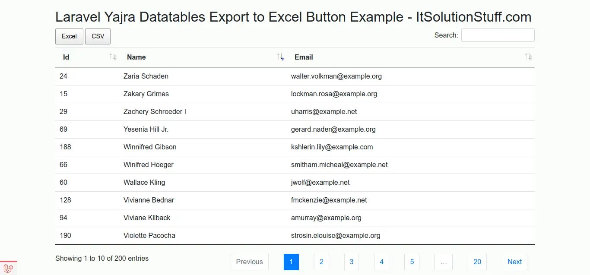Select page 5 in pagination
The image size is (590, 275).
click(x=412, y=262)
